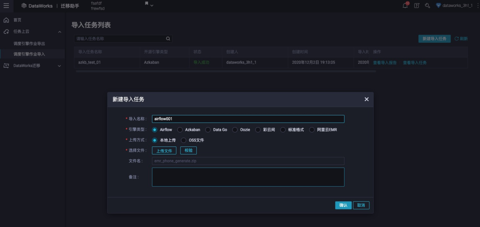This screenshot has width=480, height=227.
Task: Expand the DataWorks迁移 sidebar section chevron
Action: click(59, 66)
